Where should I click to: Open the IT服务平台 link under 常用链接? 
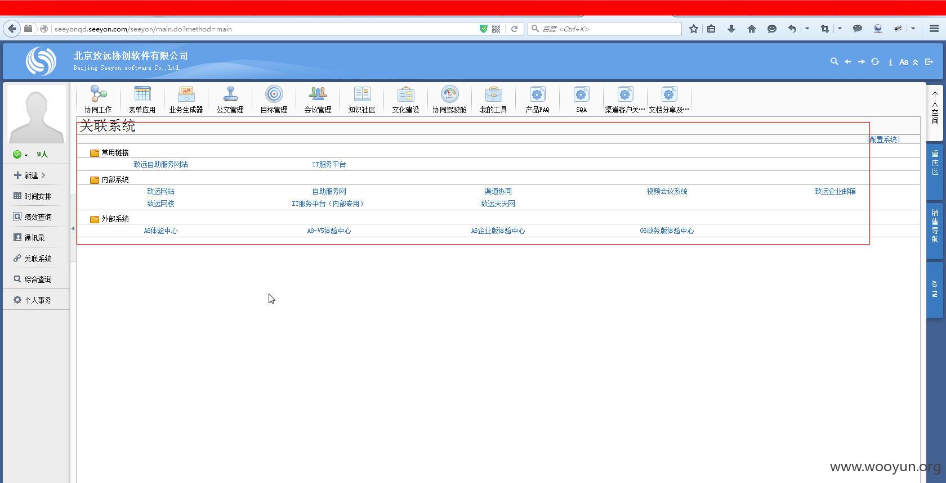[329, 164]
